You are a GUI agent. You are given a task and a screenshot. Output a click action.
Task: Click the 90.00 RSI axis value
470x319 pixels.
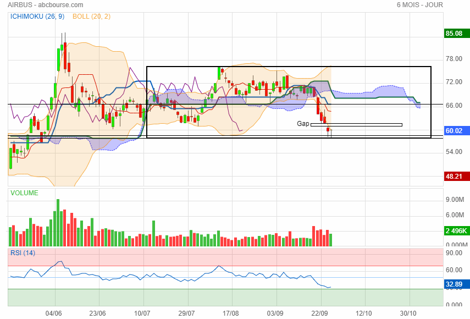(454, 253)
